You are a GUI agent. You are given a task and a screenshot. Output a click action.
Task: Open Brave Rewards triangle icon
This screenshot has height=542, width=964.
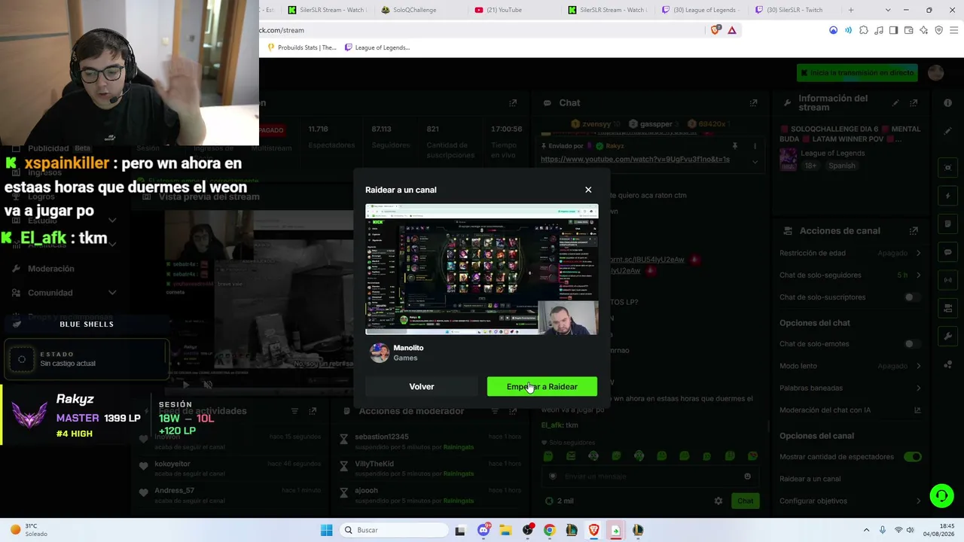pos(731,30)
